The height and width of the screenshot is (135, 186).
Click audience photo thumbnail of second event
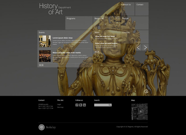coord(45,56)
